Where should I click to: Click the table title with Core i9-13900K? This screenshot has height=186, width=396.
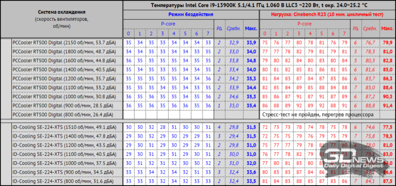tap(259, 5)
